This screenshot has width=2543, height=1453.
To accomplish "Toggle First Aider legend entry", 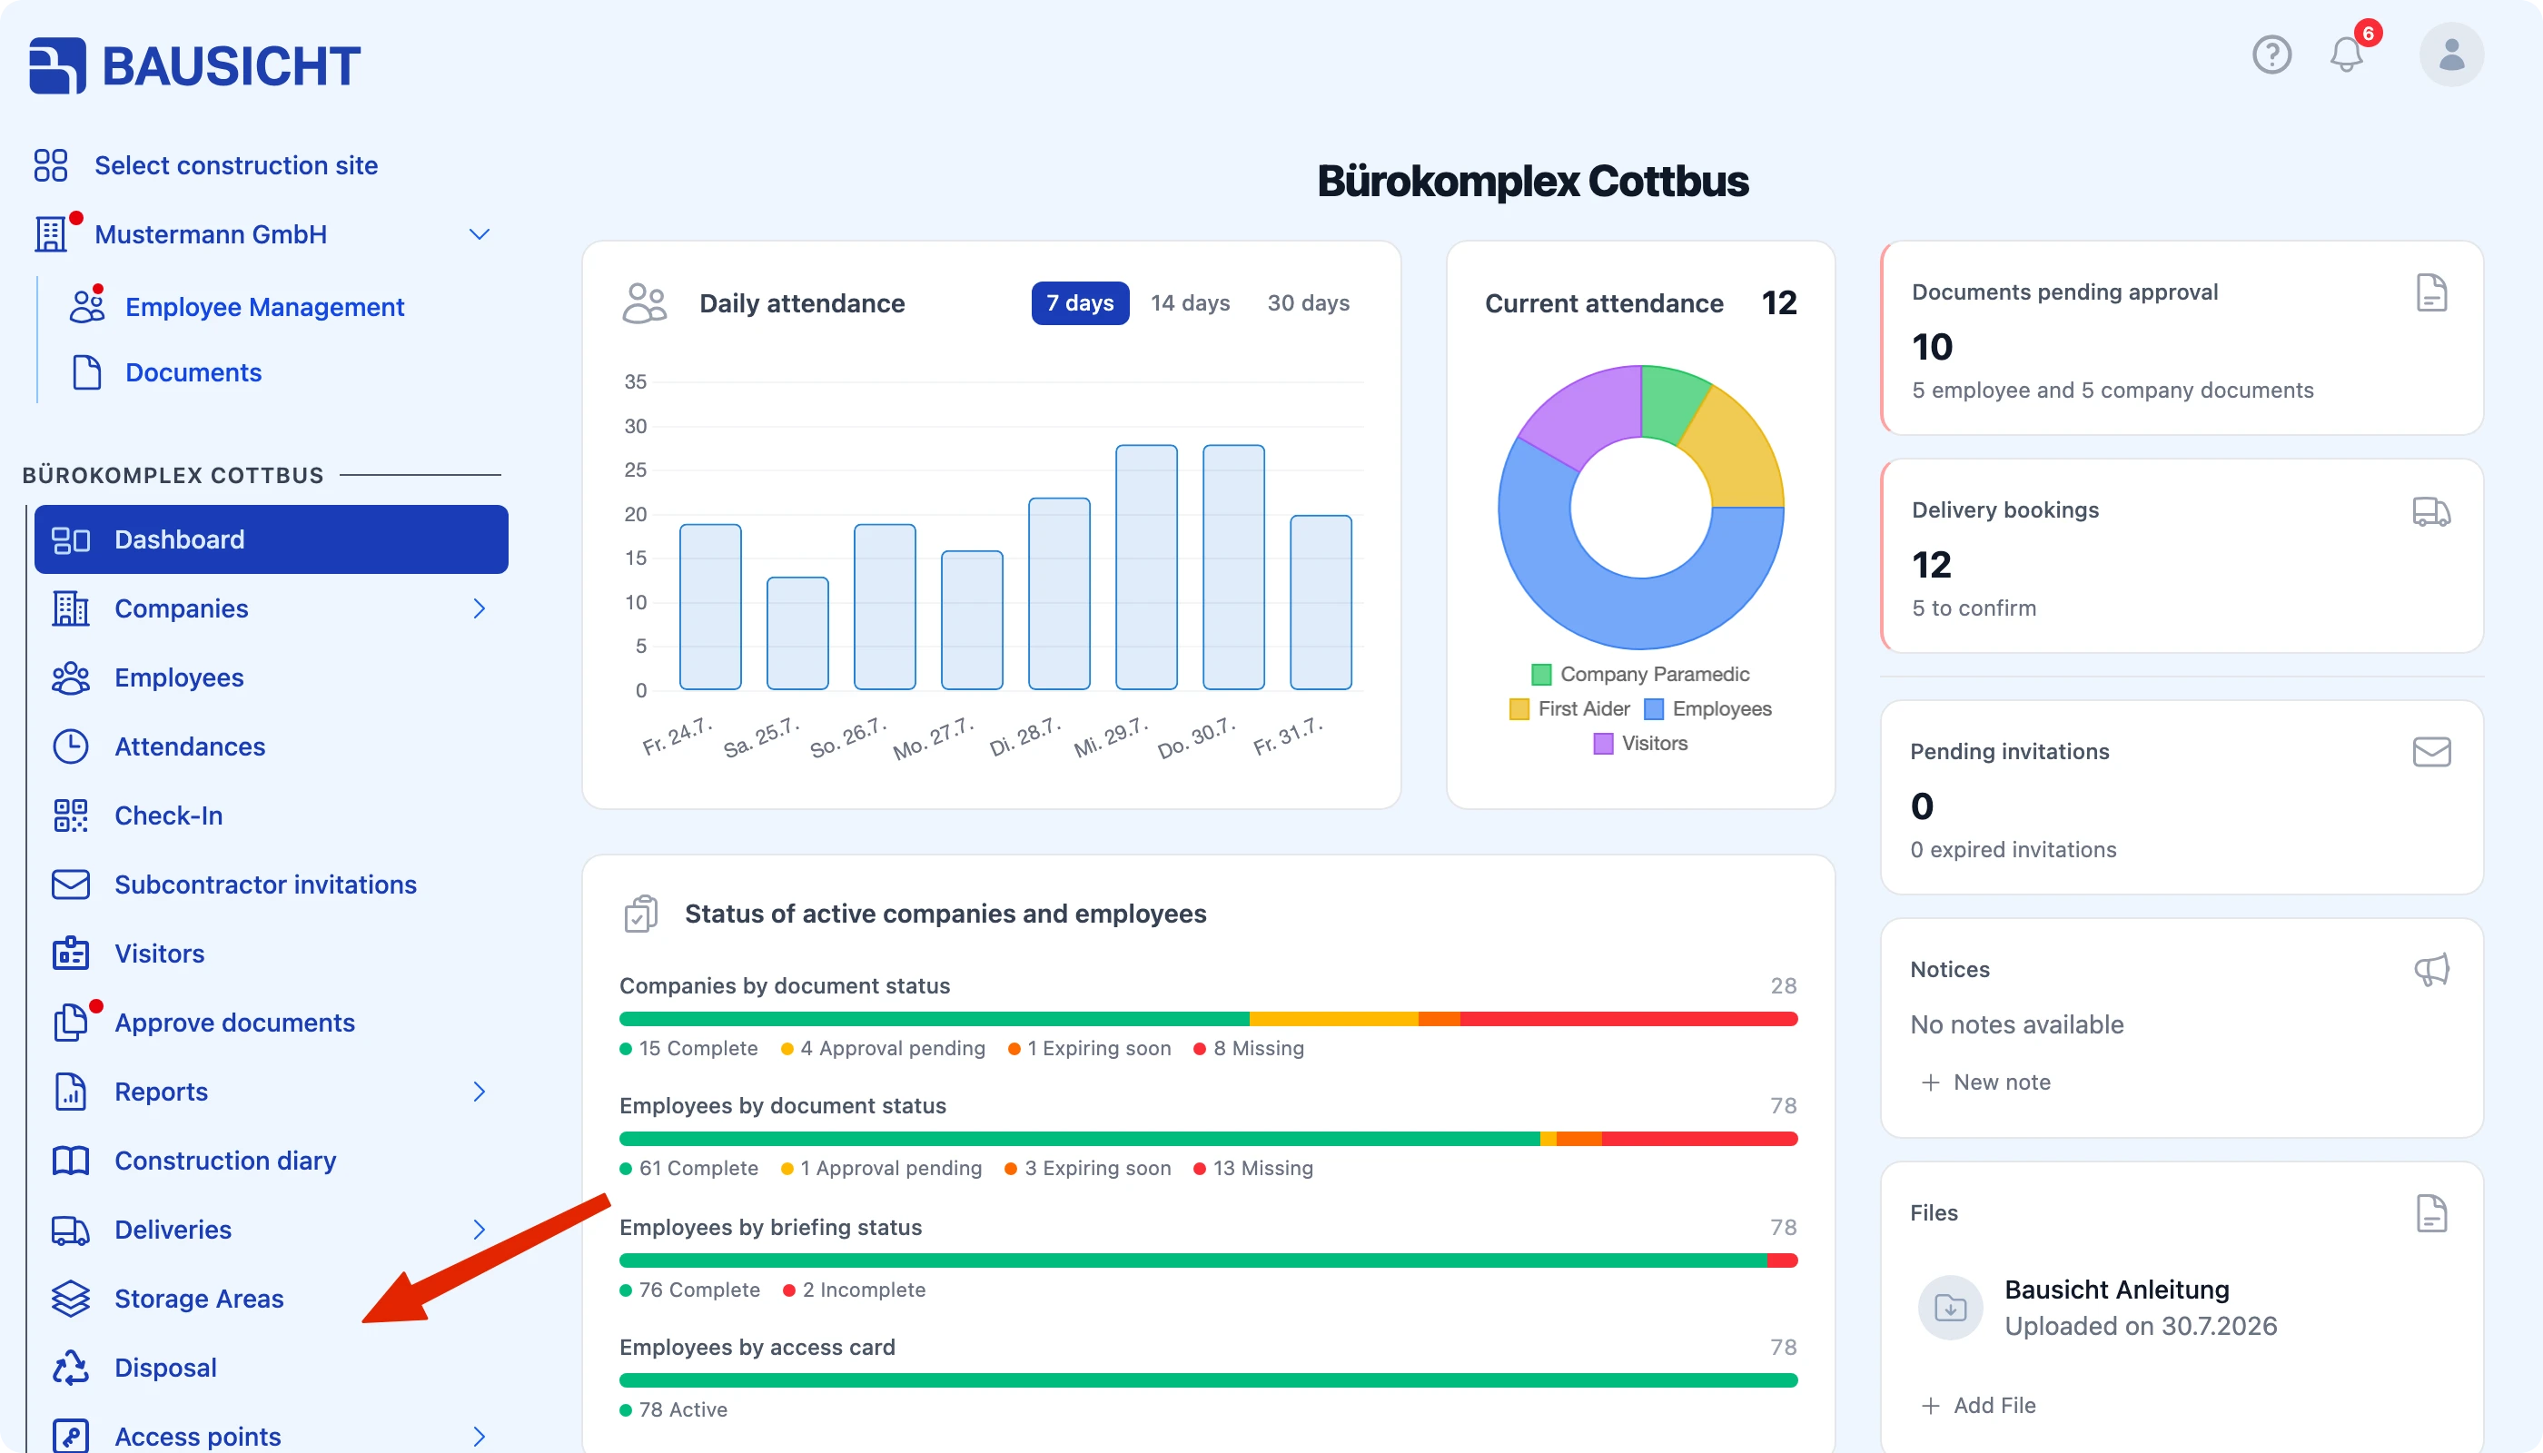I will 1568,708.
